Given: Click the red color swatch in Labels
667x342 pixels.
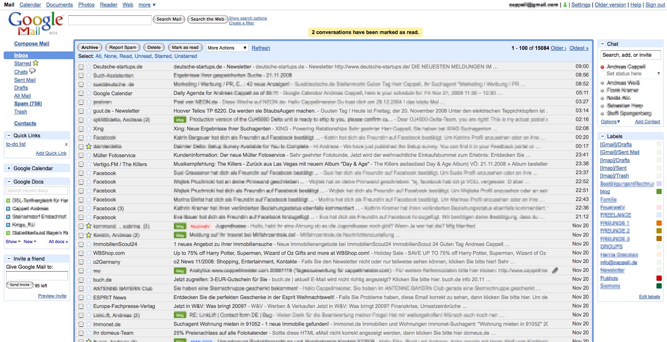Looking at the screenshot, I should pyautogui.click(x=659, y=278).
